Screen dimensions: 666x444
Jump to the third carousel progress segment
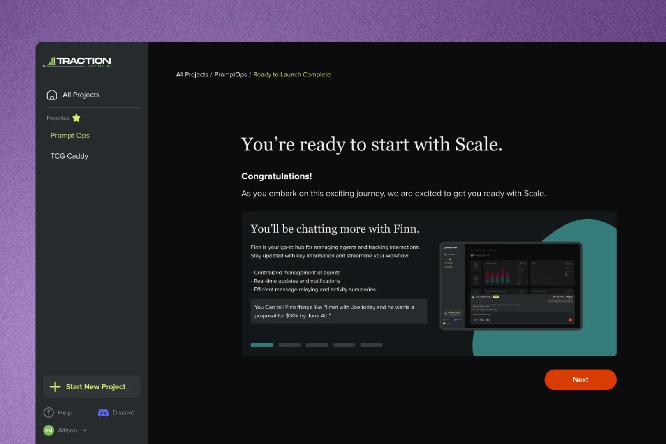coord(317,345)
